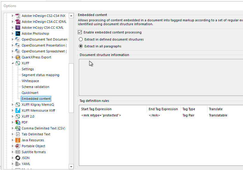Click the Adobe Photoshop icon
This screenshot has width=243, height=170.
[18, 33]
